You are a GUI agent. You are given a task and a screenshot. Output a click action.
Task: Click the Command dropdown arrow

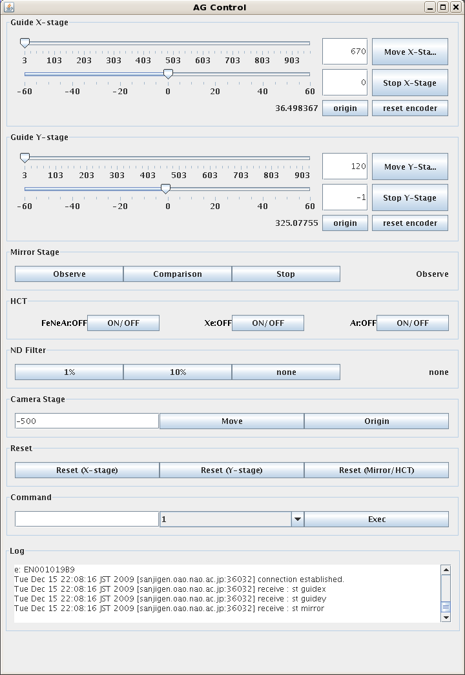coord(297,519)
